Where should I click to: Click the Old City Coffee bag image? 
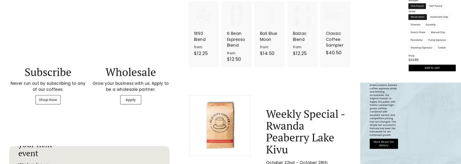(220, 125)
